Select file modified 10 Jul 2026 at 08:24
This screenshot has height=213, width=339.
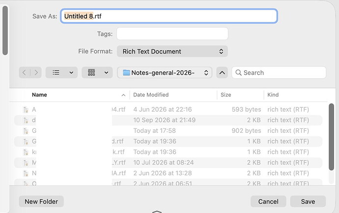click(x=168, y=162)
